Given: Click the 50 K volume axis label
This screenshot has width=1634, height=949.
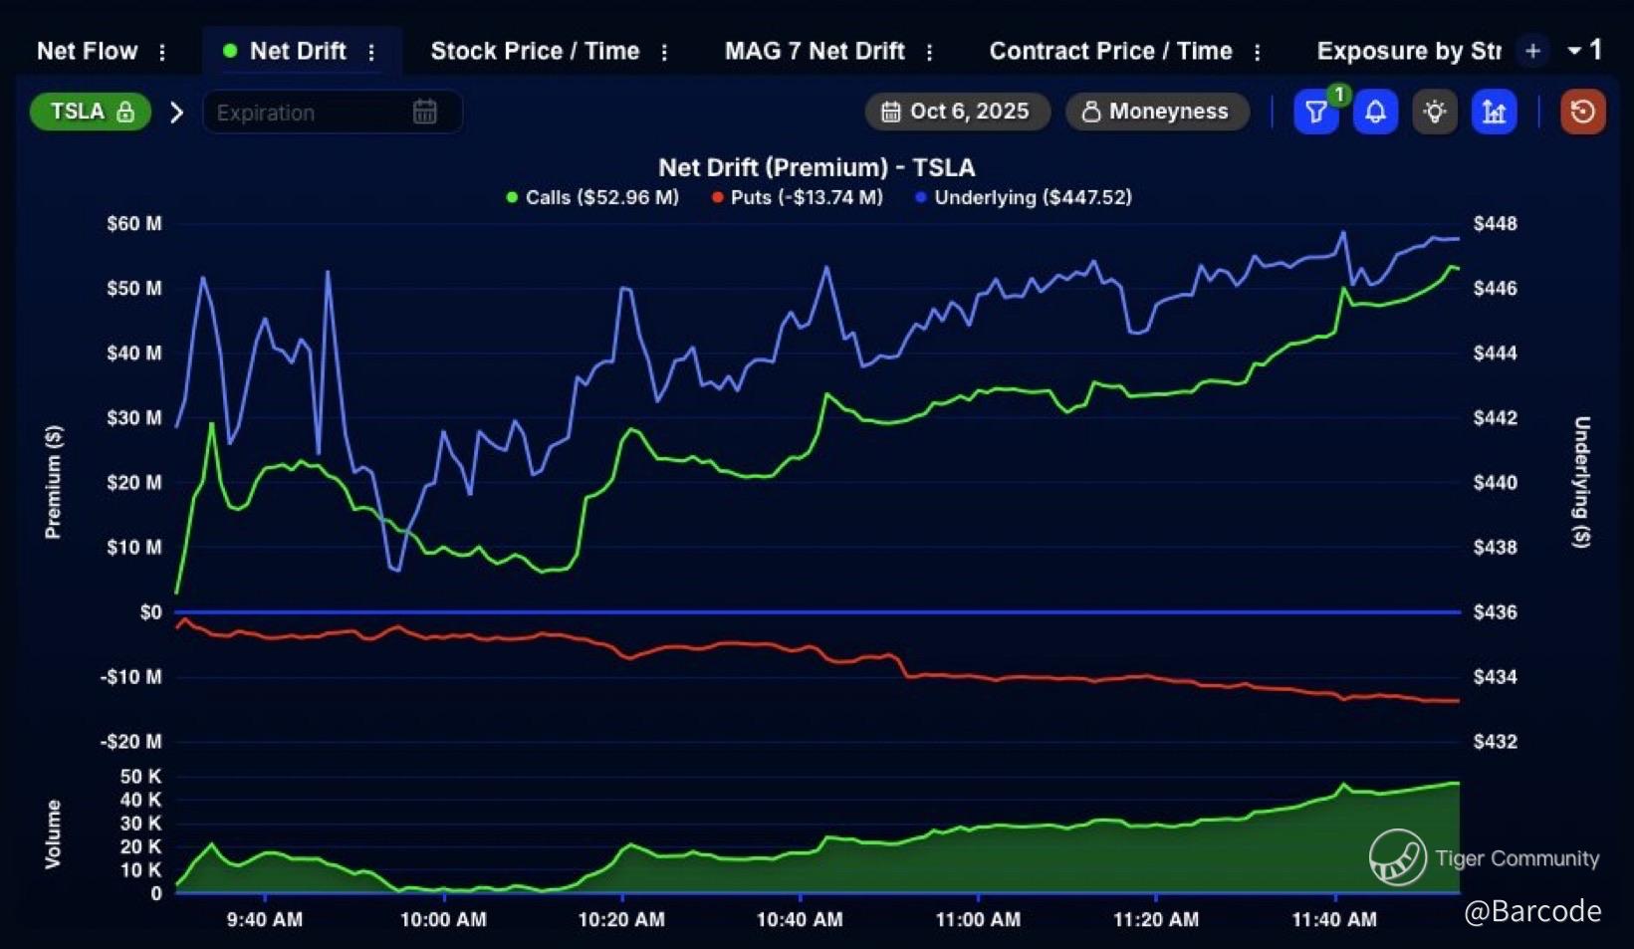Looking at the screenshot, I should (140, 777).
